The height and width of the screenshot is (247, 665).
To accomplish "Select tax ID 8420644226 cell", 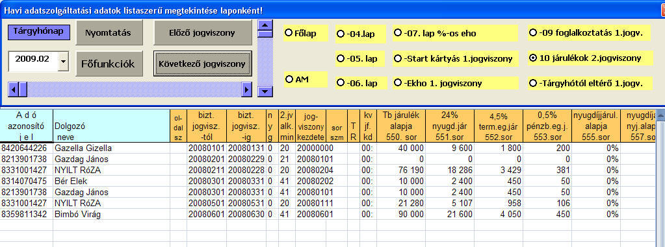I will point(27,148).
